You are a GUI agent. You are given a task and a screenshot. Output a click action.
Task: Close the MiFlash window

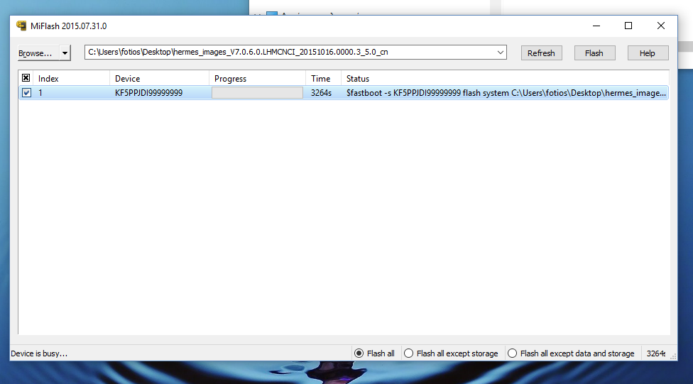point(661,26)
